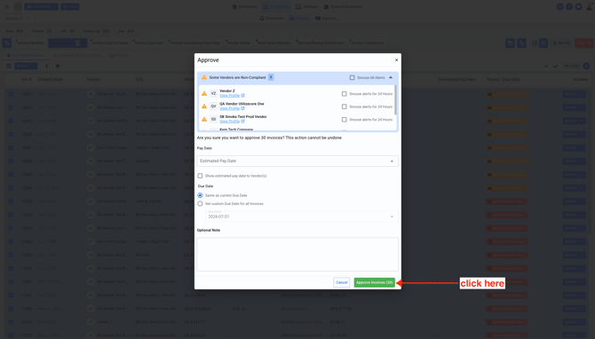Click the warning icon for QA Vendor Utilizecore One
Image resolution: width=595 pixels, height=339 pixels.
[x=203, y=106]
